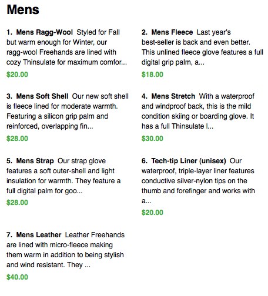
Task: Open the Mens Soft Shell product title
Action: (x=42, y=96)
